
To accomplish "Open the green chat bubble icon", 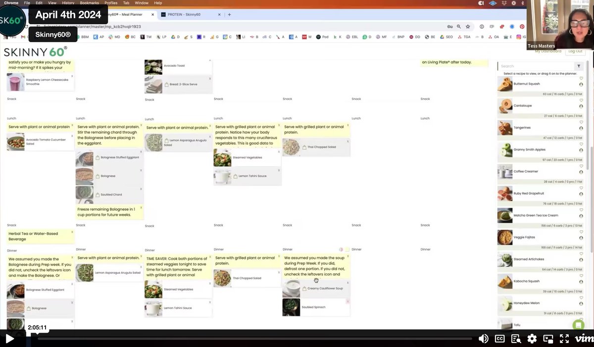I will (578, 325).
